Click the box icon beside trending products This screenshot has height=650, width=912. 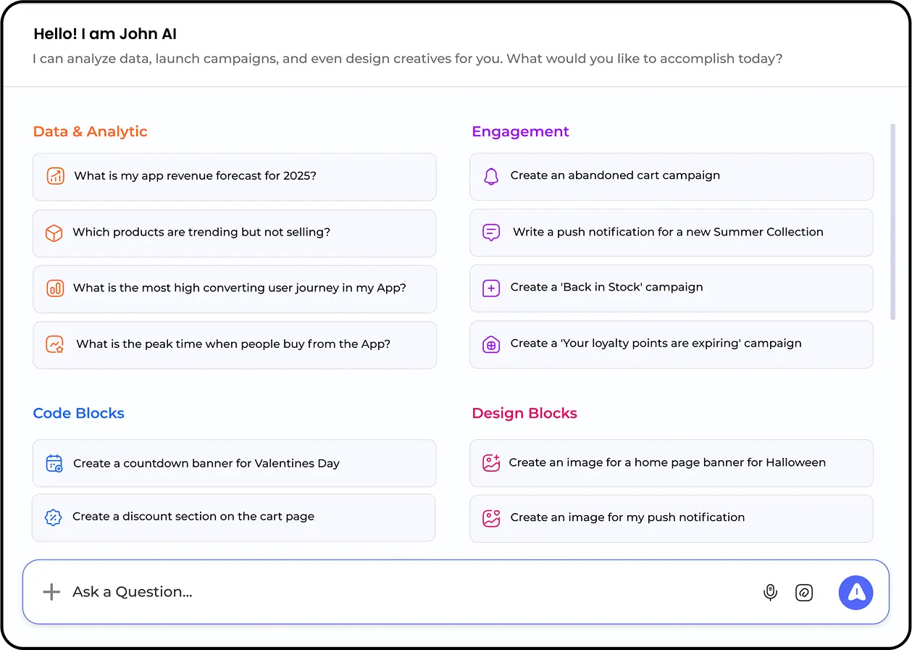coord(54,233)
